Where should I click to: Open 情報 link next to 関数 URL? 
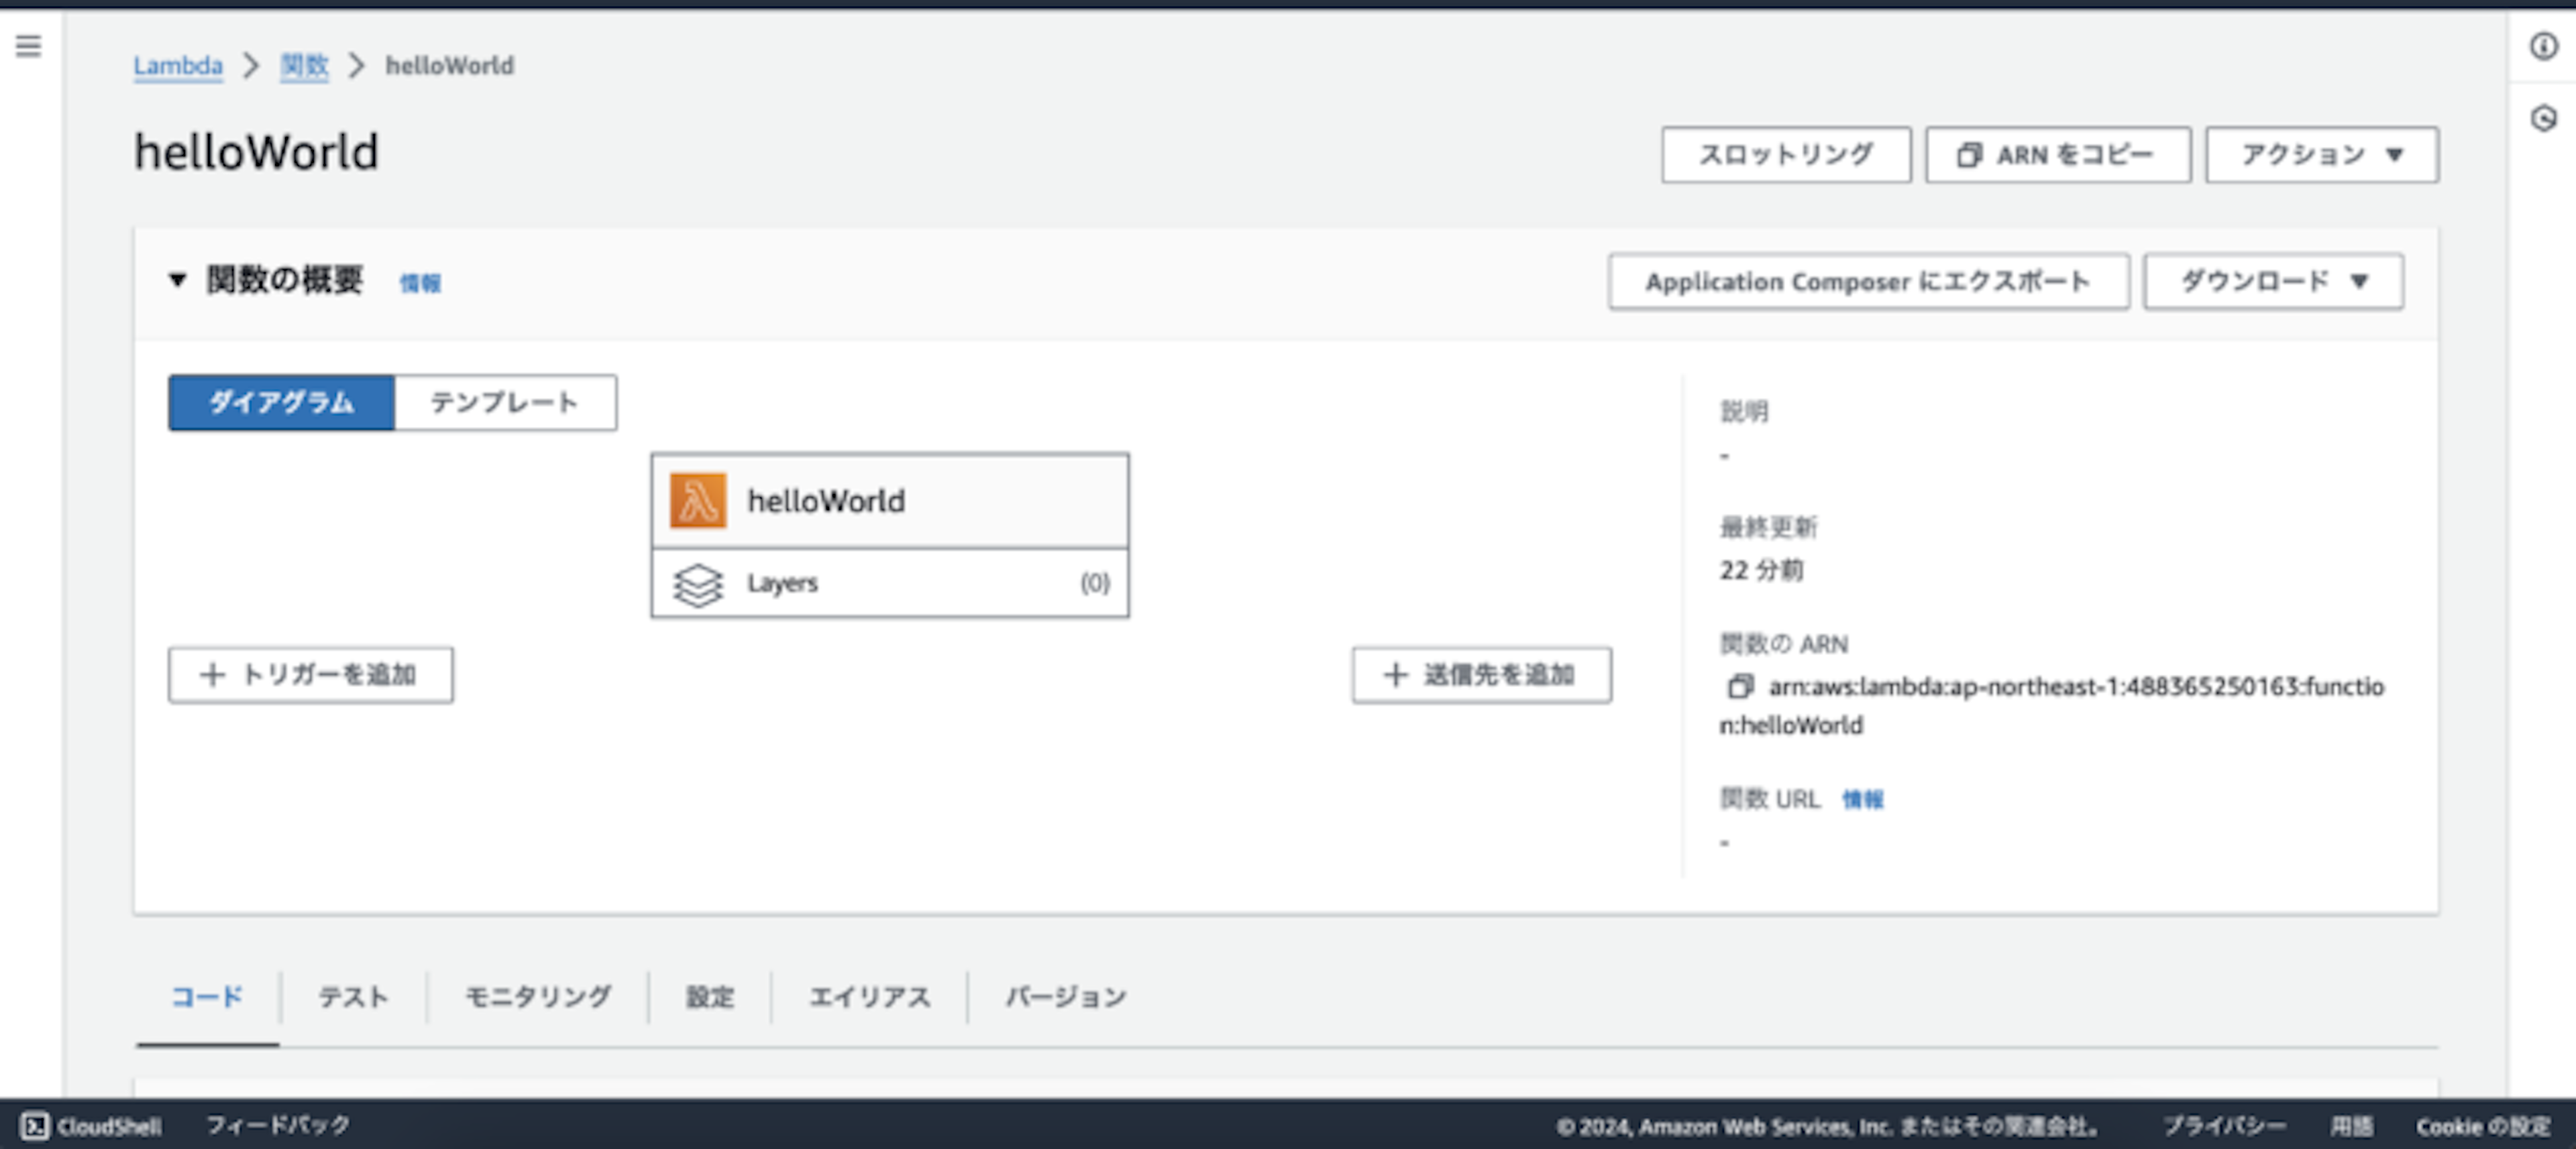coord(1862,799)
